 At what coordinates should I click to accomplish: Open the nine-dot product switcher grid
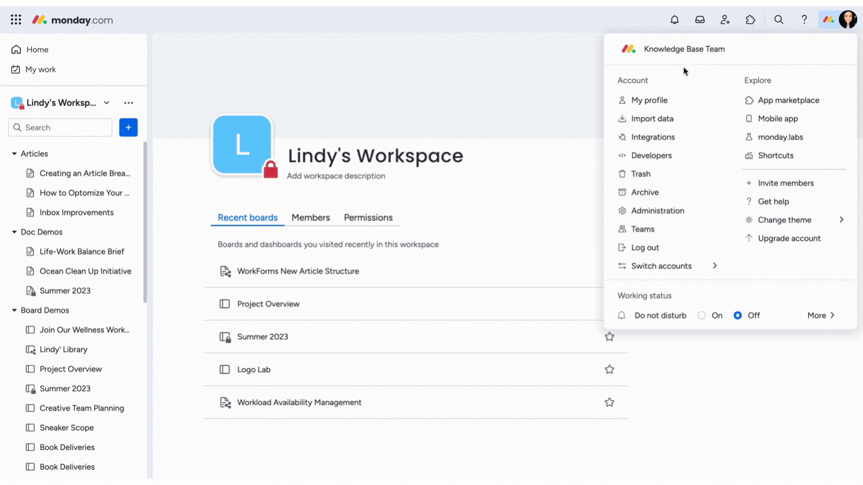click(16, 20)
